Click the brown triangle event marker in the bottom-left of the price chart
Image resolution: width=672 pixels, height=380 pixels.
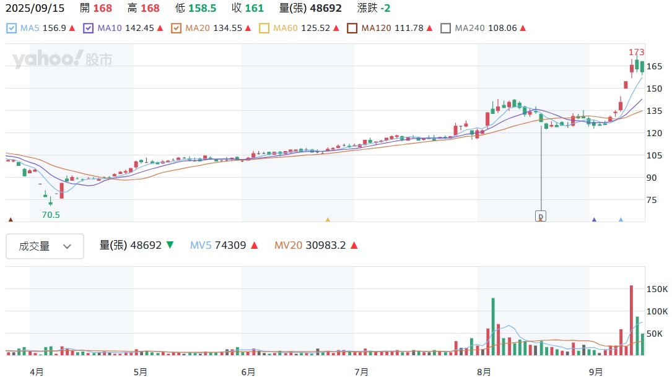click(x=10, y=219)
